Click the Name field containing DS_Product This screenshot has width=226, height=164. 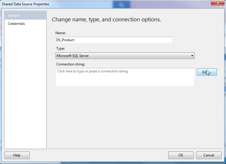114,40
